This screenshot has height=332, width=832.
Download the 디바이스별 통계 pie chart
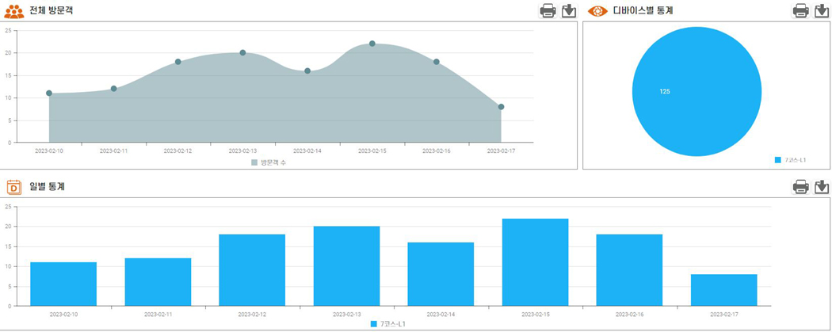822,10
